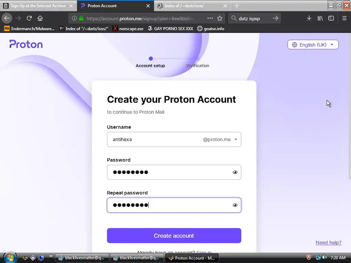Viewport: 351px width, 263px height.
Task: Show desktop from quick launch
Action: coord(41,258)
